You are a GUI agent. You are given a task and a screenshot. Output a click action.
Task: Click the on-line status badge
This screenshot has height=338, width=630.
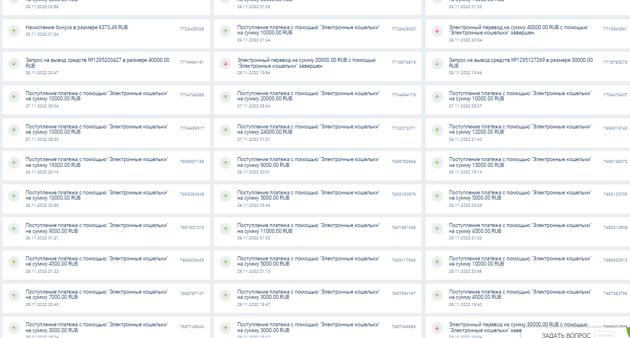tap(604, 335)
